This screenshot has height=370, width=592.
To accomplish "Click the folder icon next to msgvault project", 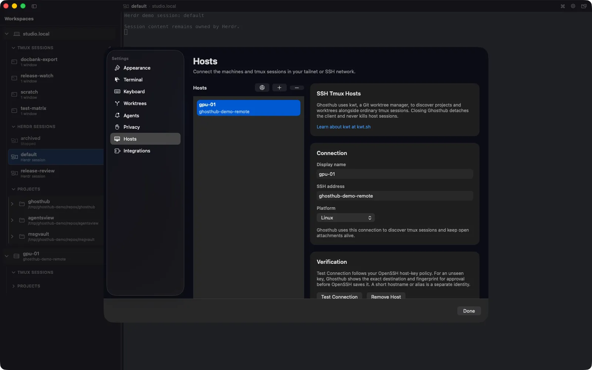I will [x=22, y=236].
